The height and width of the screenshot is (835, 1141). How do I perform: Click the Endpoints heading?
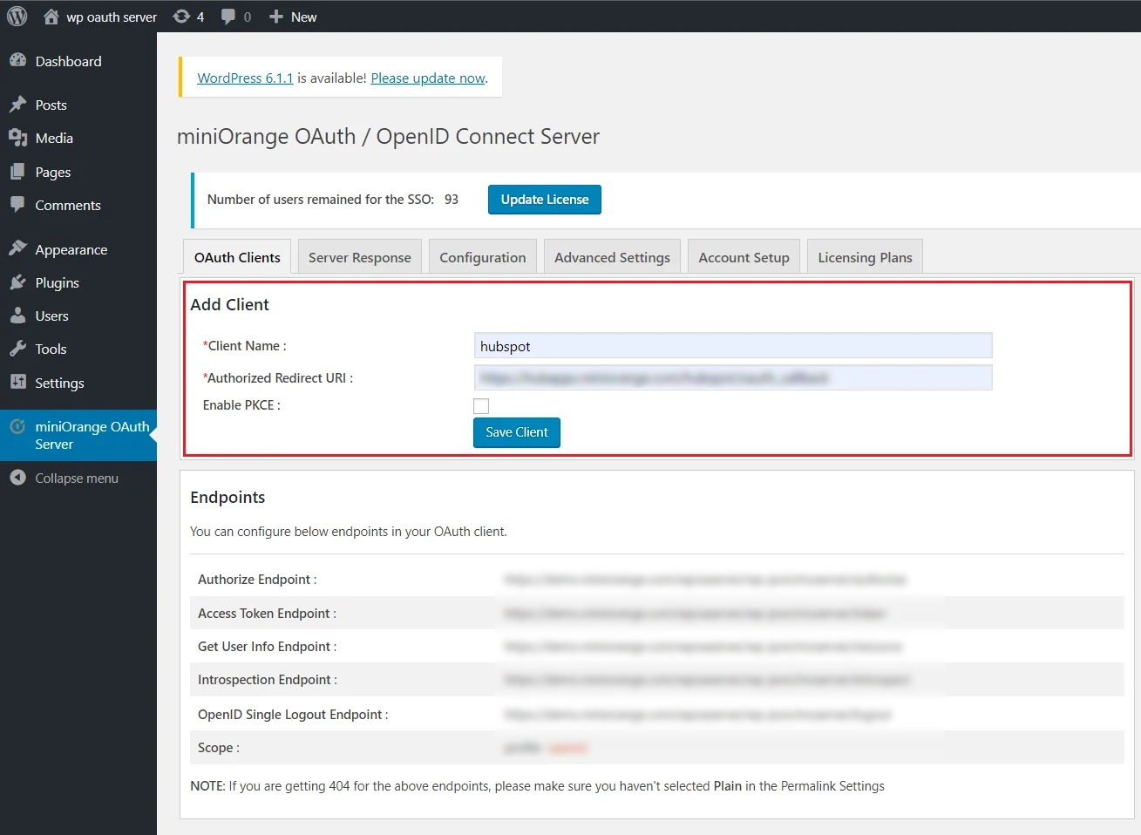228,497
